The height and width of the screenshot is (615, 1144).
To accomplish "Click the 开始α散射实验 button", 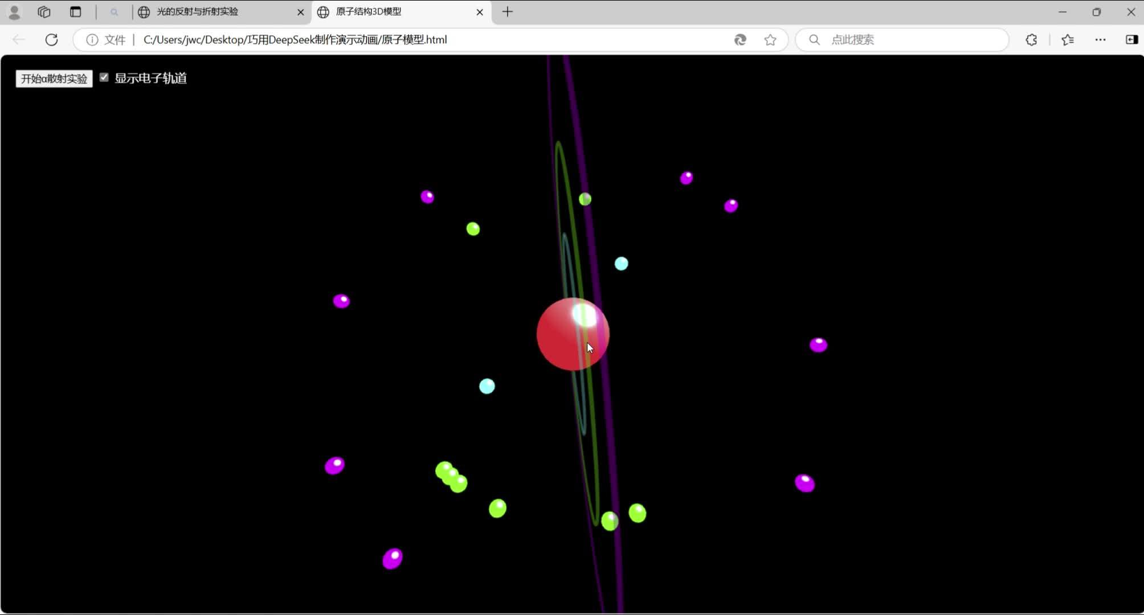I will [54, 79].
